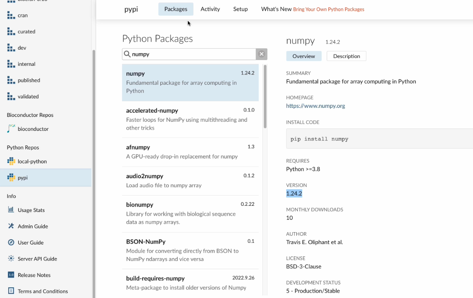Open the Setup tab
Image resolution: width=473 pixels, height=298 pixels.
[240, 9]
